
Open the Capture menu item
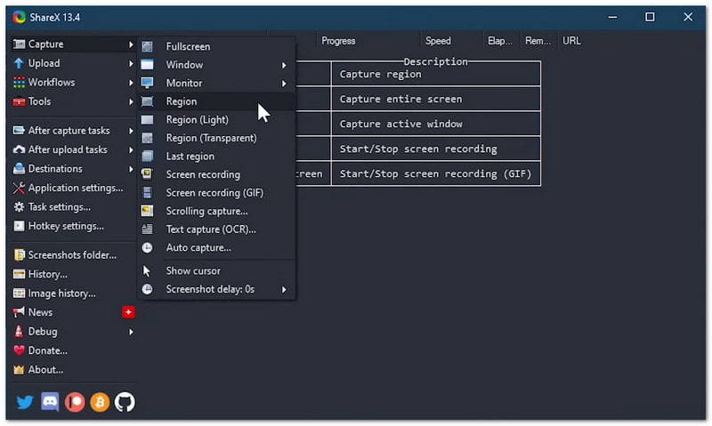click(73, 44)
